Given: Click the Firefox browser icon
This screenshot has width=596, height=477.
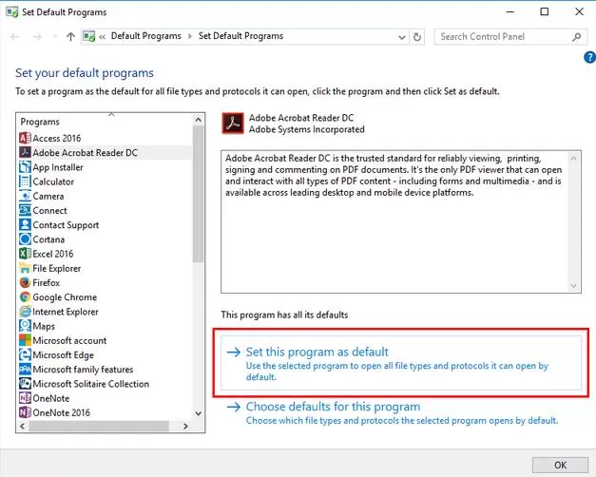Looking at the screenshot, I should (25, 283).
